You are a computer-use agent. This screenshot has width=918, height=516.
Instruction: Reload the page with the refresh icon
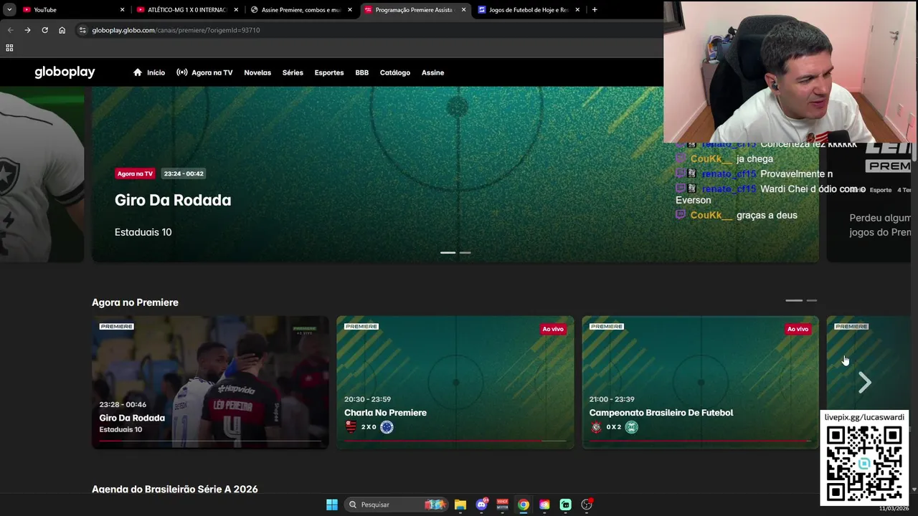(44, 30)
